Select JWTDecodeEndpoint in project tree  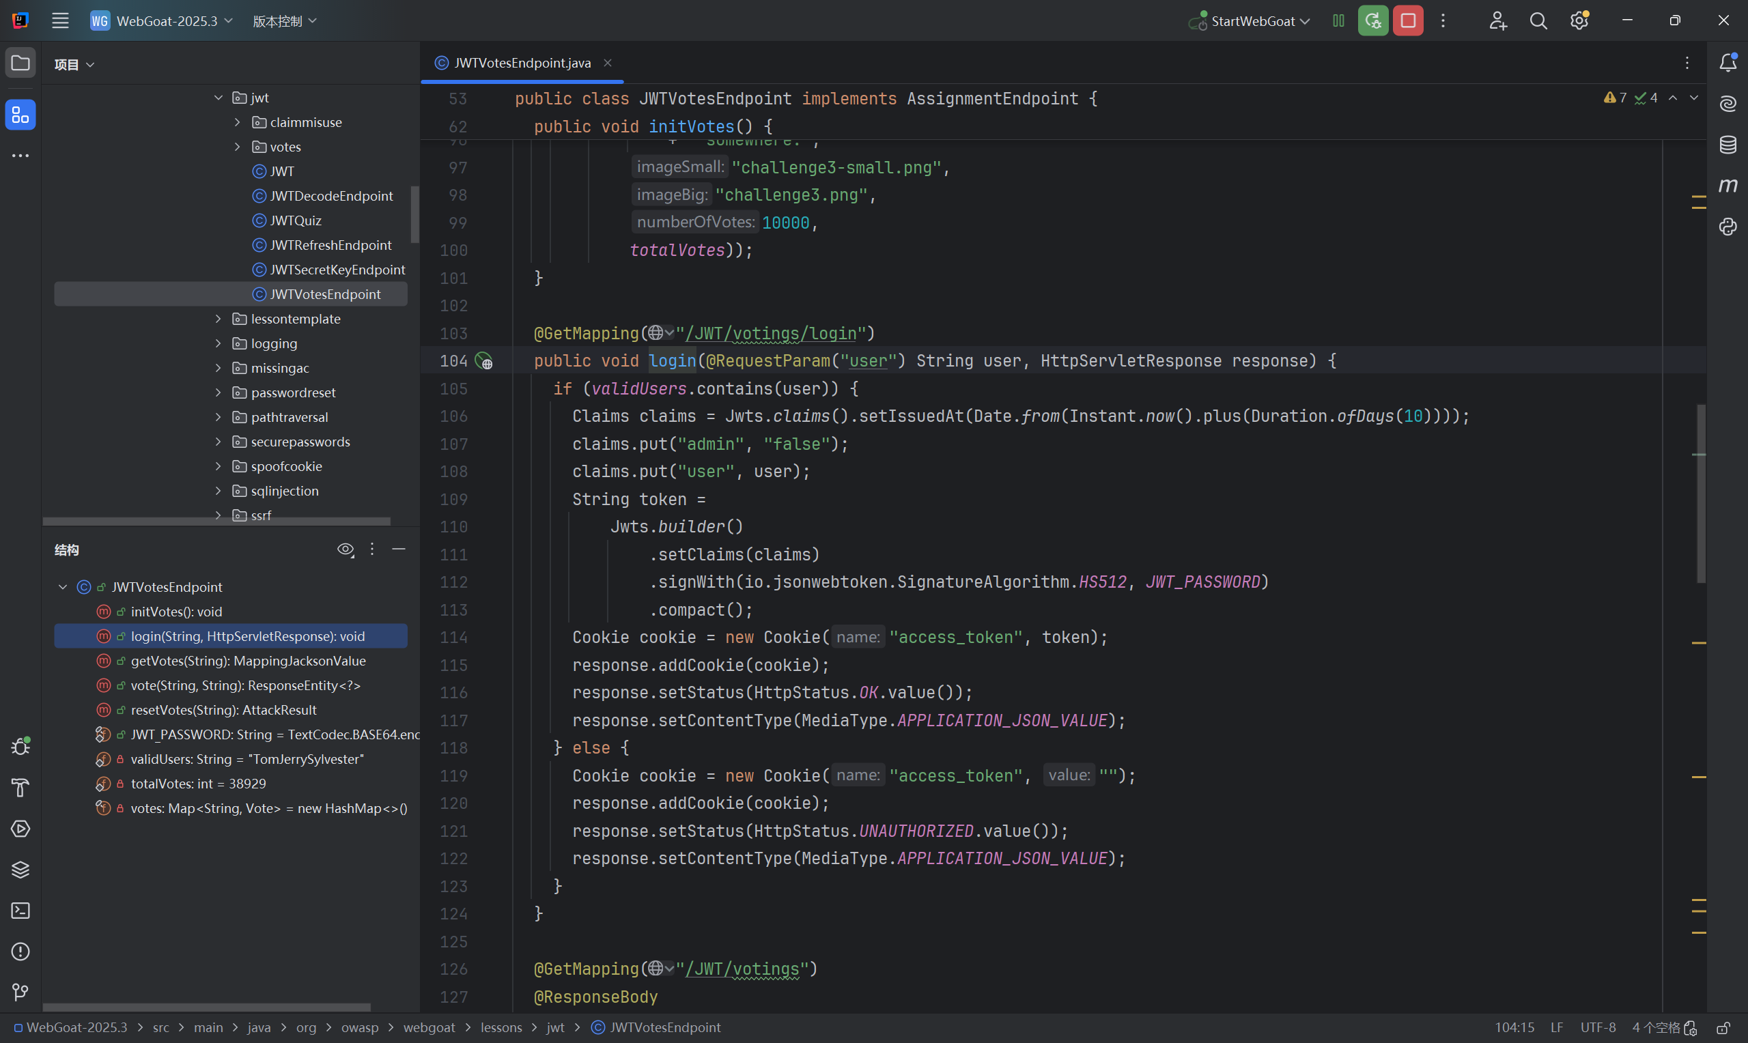pos(331,196)
